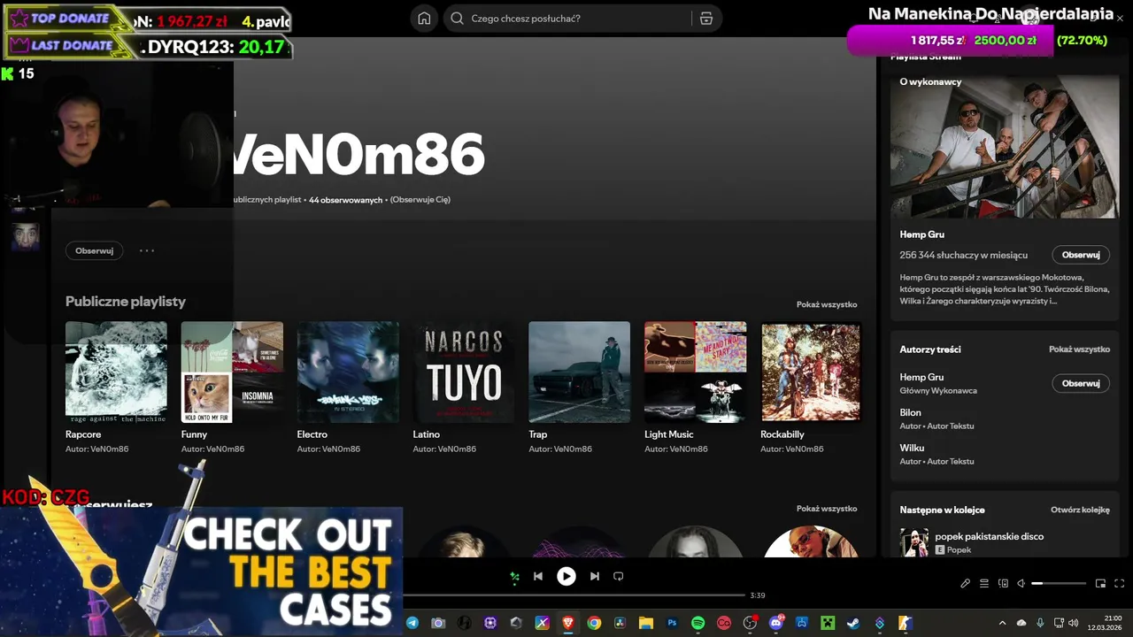Click the 'Hemp Gru' artist name heading

922,234
